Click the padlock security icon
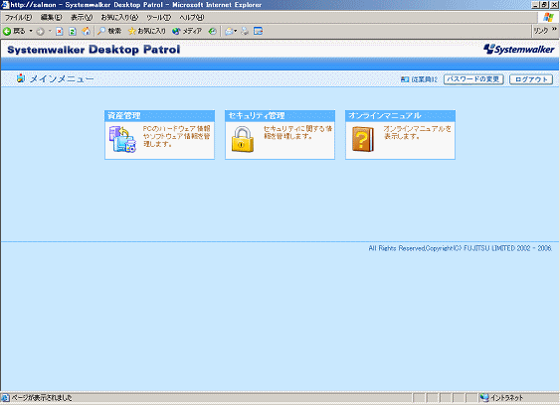This screenshot has width=560, height=405. 243,140
